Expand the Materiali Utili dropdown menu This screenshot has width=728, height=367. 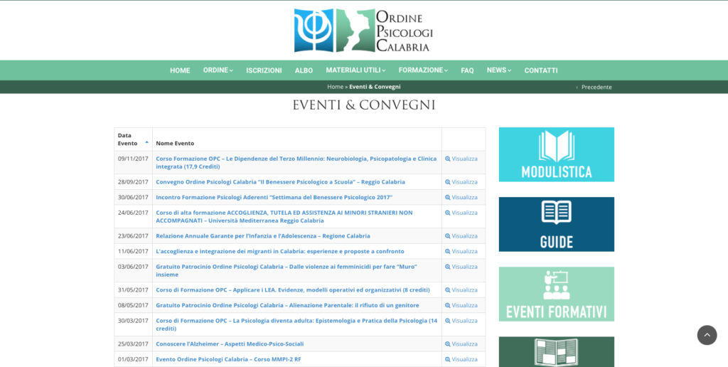pyautogui.click(x=355, y=70)
